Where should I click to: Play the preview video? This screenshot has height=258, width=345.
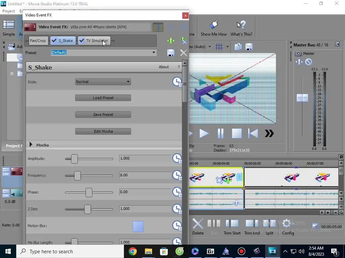[204, 133]
